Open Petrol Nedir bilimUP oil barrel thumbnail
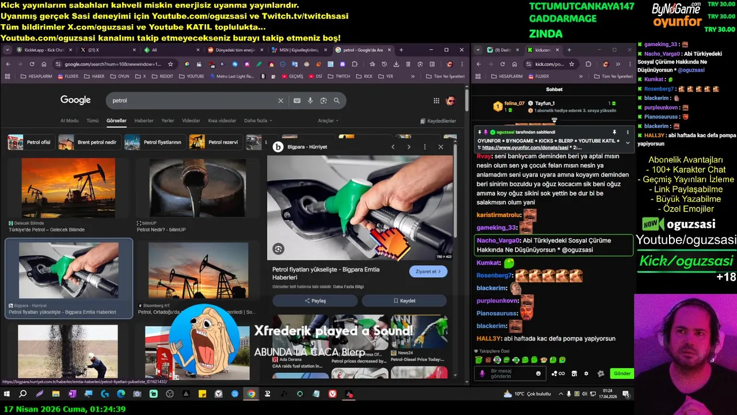 tap(197, 188)
